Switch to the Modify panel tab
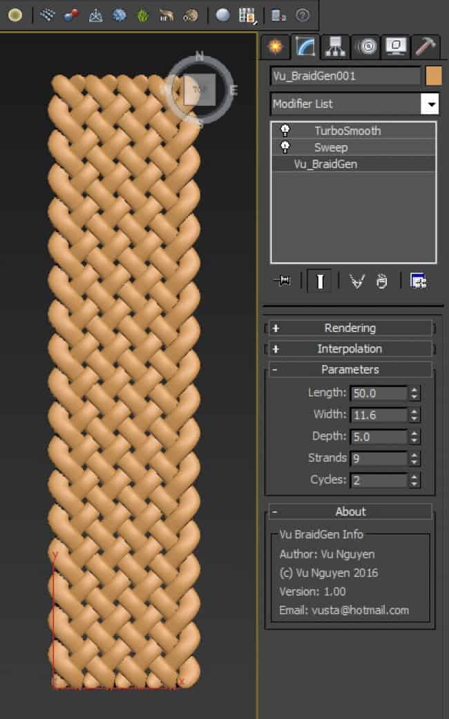Image resolution: width=449 pixels, height=719 pixels. 305,46
